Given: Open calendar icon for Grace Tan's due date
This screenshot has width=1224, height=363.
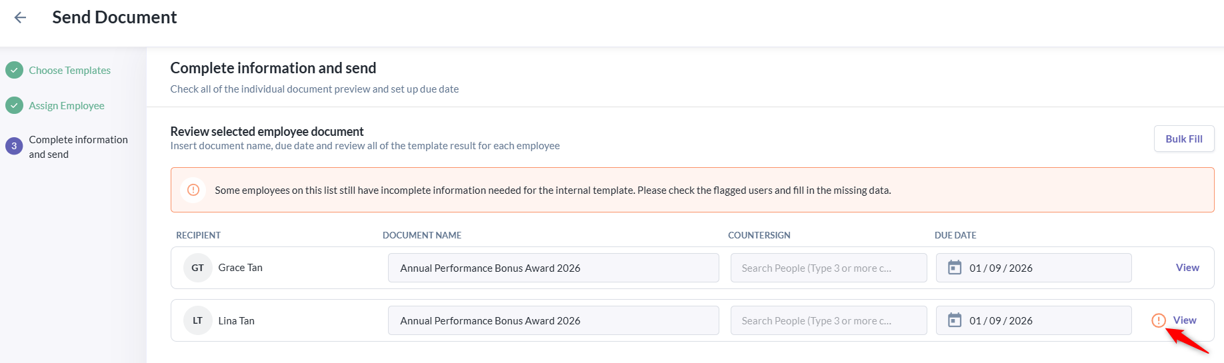Looking at the screenshot, I should (955, 268).
